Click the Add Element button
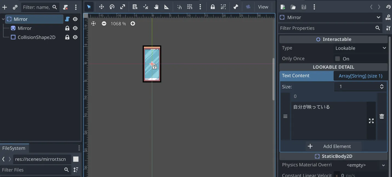The height and width of the screenshot is (177, 392). [x=333, y=146]
